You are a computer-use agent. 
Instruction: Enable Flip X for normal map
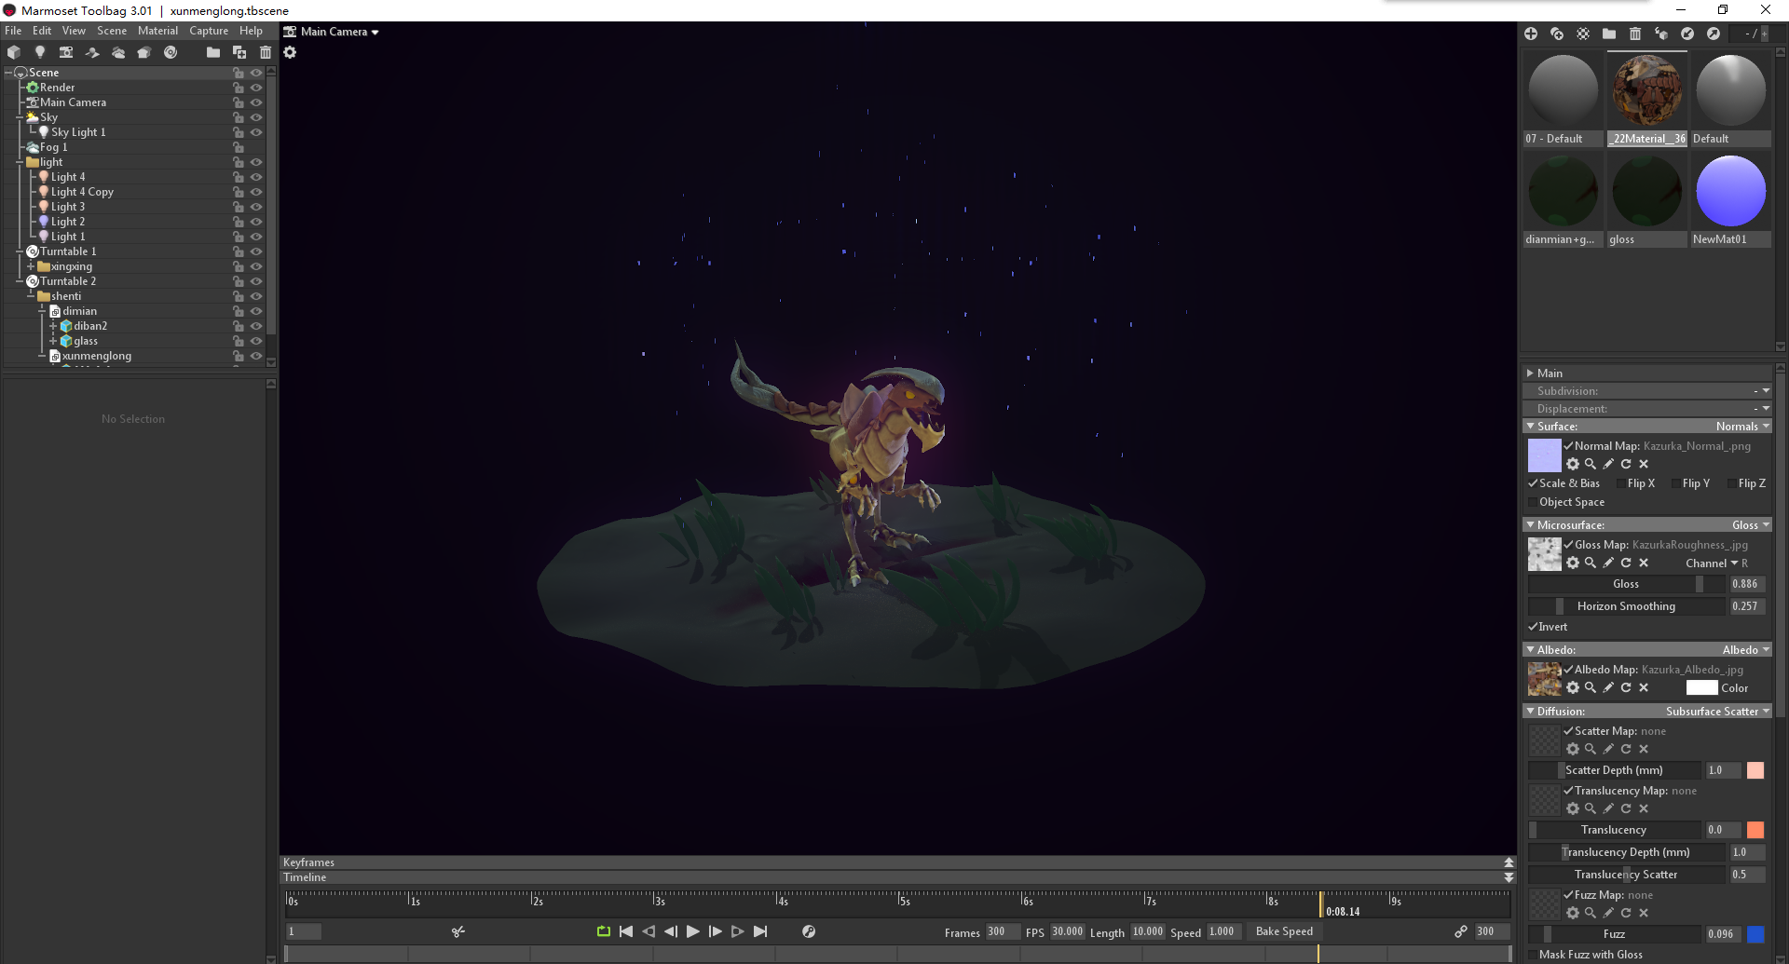[x=1621, y=483]
